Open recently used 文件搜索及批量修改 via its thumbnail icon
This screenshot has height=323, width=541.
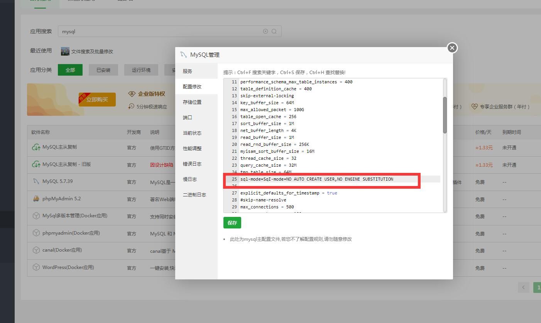[65, 51]
